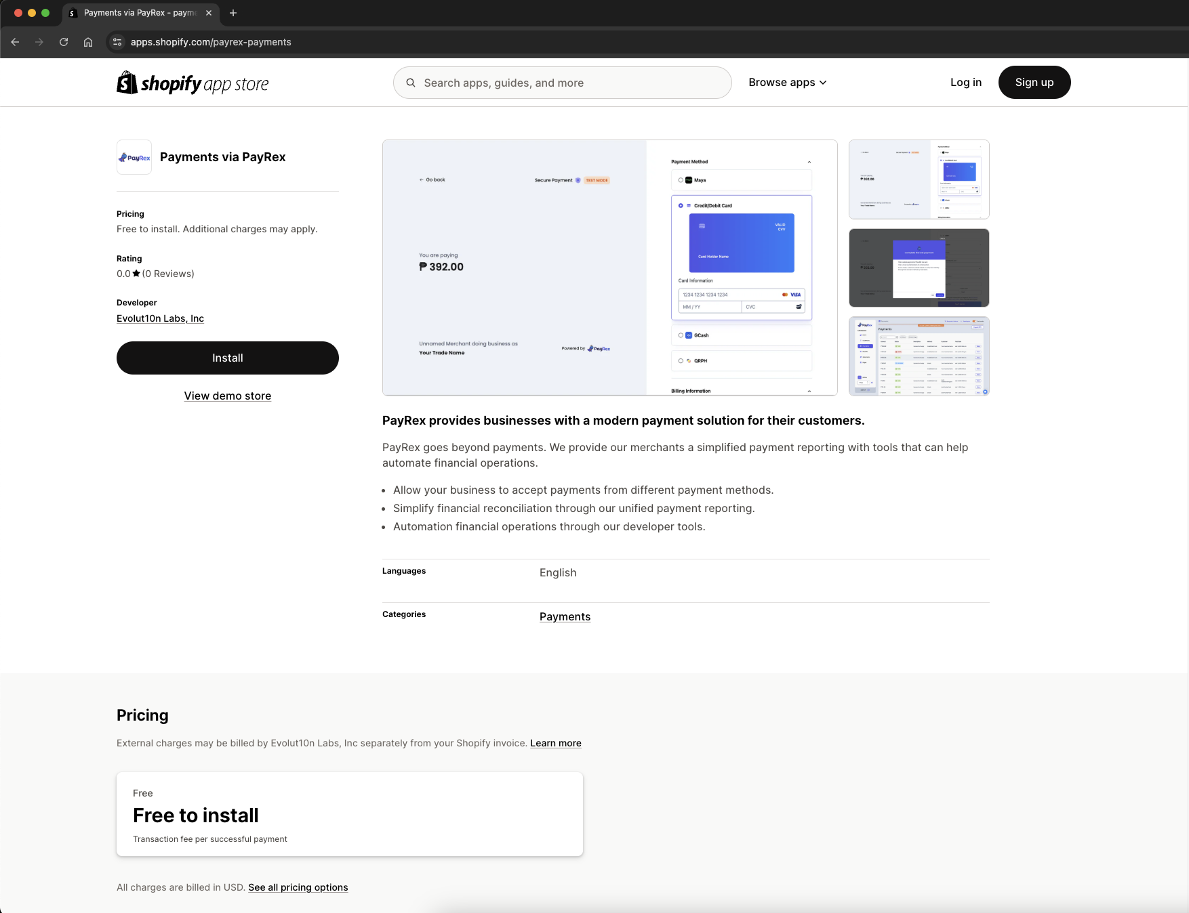The height and width of the screenshot is (913, 1189).
Task: Click the browser forward arrow icon
Action: (39, 42)
